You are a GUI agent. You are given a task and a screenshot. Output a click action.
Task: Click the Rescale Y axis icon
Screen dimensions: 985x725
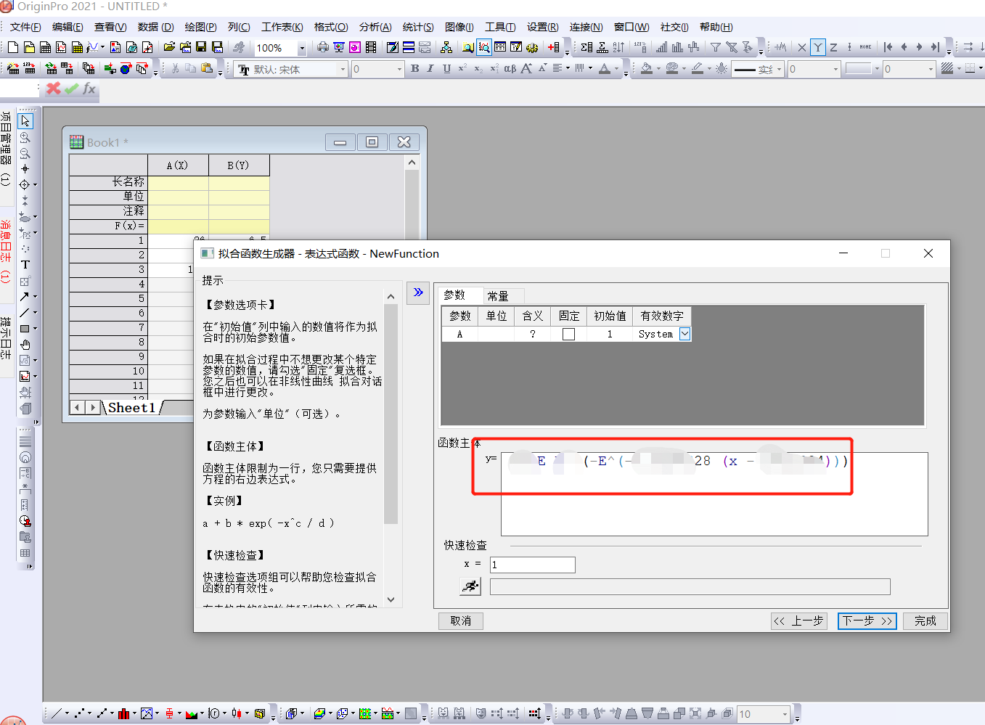(817, 46)
